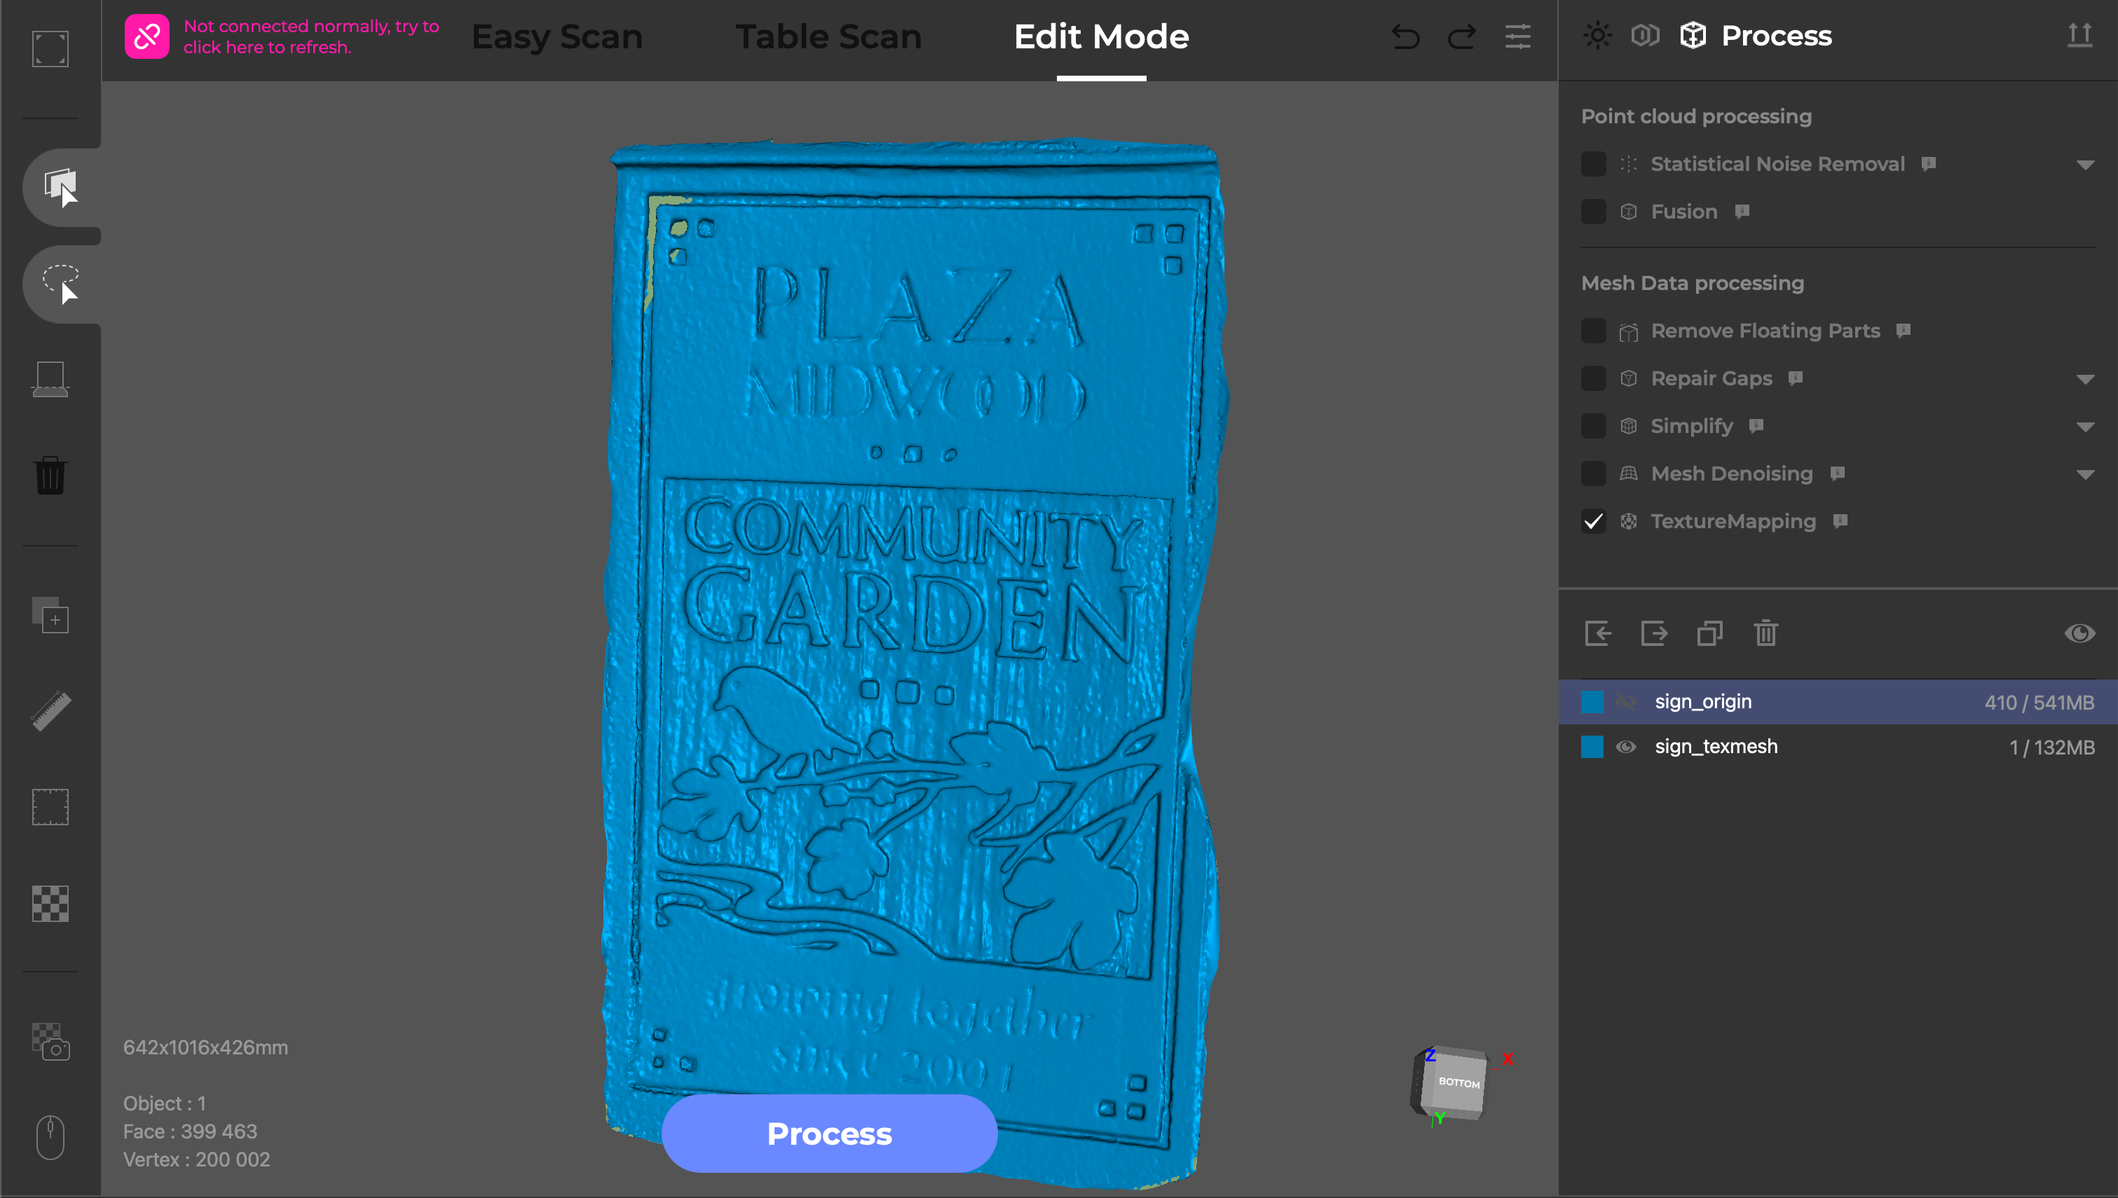Duplicate the selected model icon

click(1710, 633)
